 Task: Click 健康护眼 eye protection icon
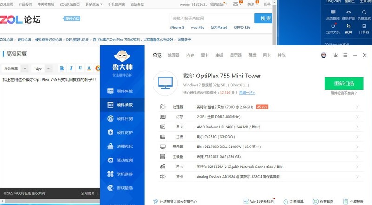click(348, 13)
